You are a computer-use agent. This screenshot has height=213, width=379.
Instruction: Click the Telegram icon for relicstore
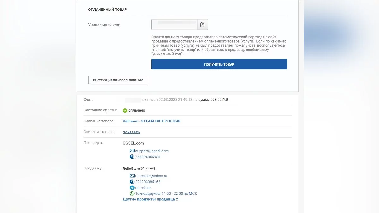[132, 188]
